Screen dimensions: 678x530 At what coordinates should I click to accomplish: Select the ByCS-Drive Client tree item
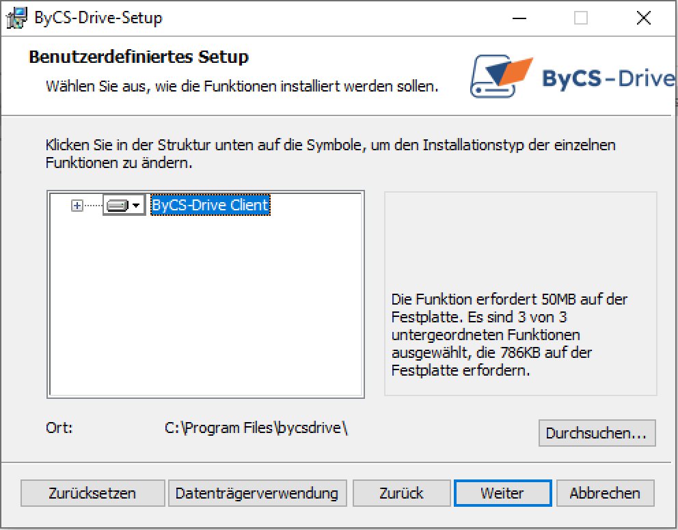(x=210, y=205)
